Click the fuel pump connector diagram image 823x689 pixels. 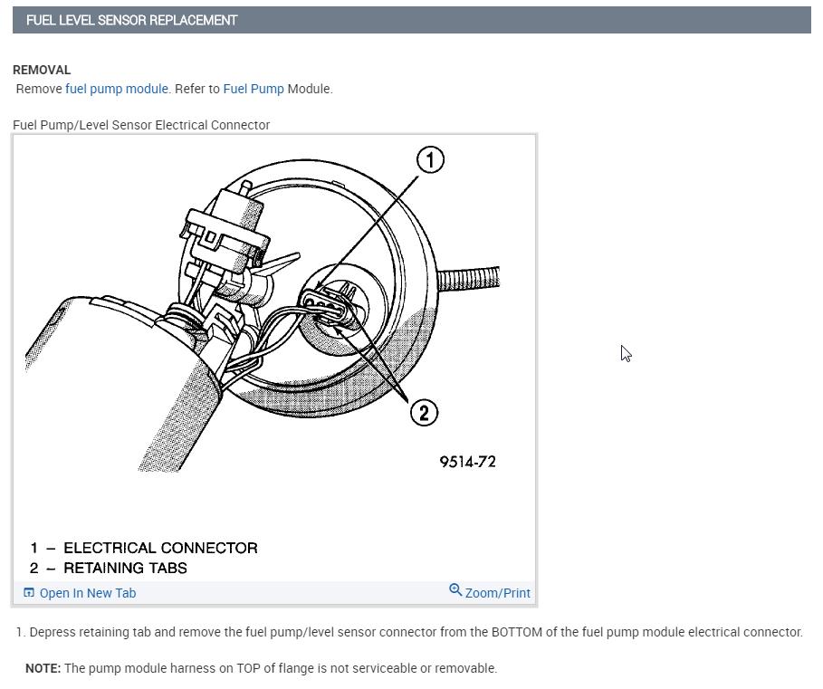pos(274,358)
